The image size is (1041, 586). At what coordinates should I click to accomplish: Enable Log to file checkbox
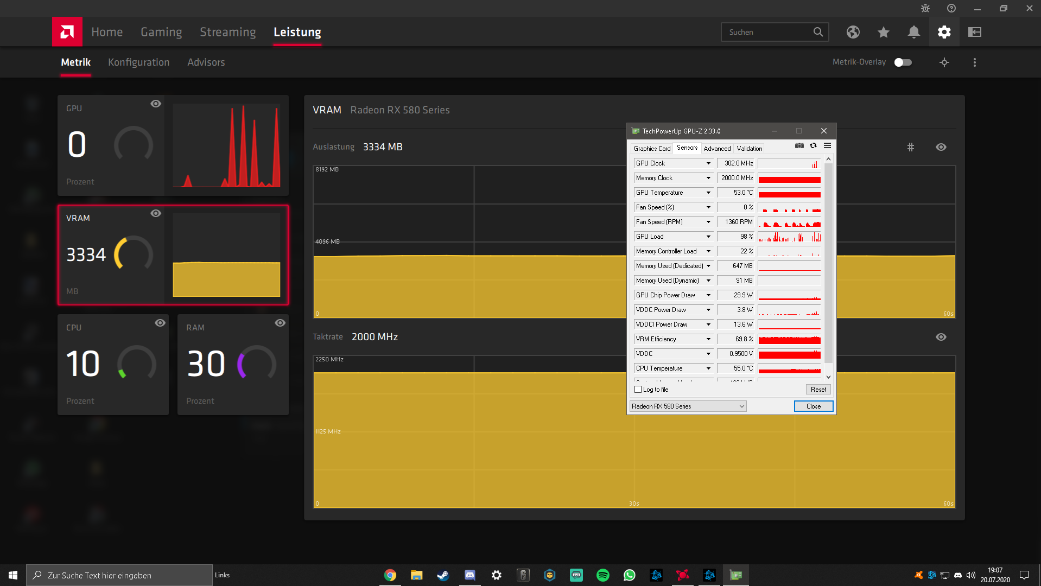(638, 390)
